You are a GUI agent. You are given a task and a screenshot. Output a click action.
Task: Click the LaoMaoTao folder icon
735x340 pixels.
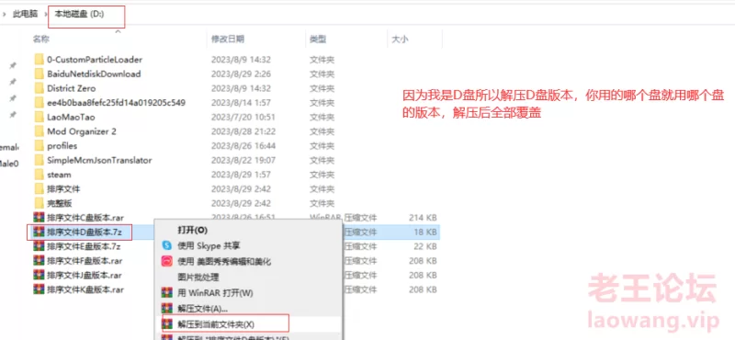point(39,117)
